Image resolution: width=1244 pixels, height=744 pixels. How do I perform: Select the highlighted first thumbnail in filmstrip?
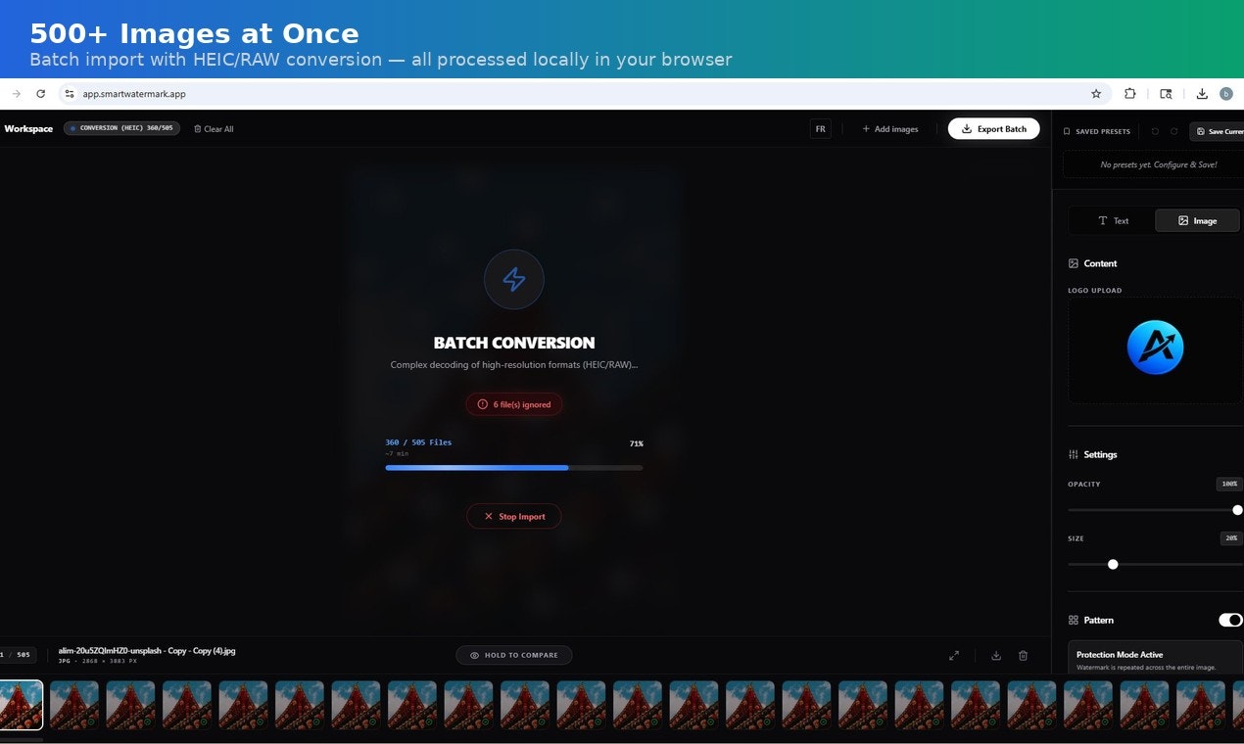click(21, 705)
